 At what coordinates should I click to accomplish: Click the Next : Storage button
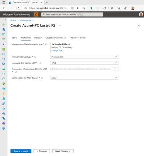(63, 151)
